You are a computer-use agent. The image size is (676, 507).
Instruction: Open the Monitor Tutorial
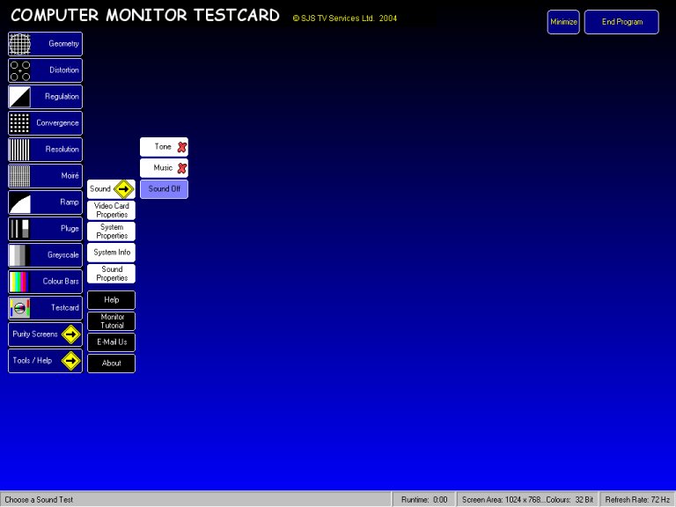[112, 321]
